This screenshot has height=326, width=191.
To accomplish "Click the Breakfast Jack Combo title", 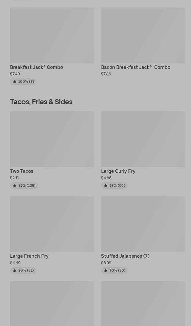I will point(36,67).
